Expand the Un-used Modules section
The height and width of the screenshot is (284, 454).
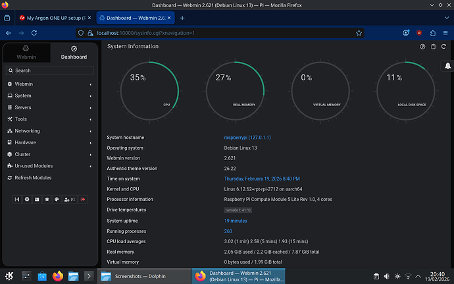coord(34,166)
